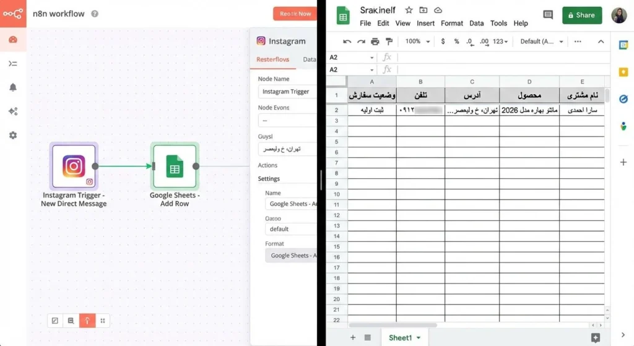Undo the last action in Sheets

click(x=347, y=41)
